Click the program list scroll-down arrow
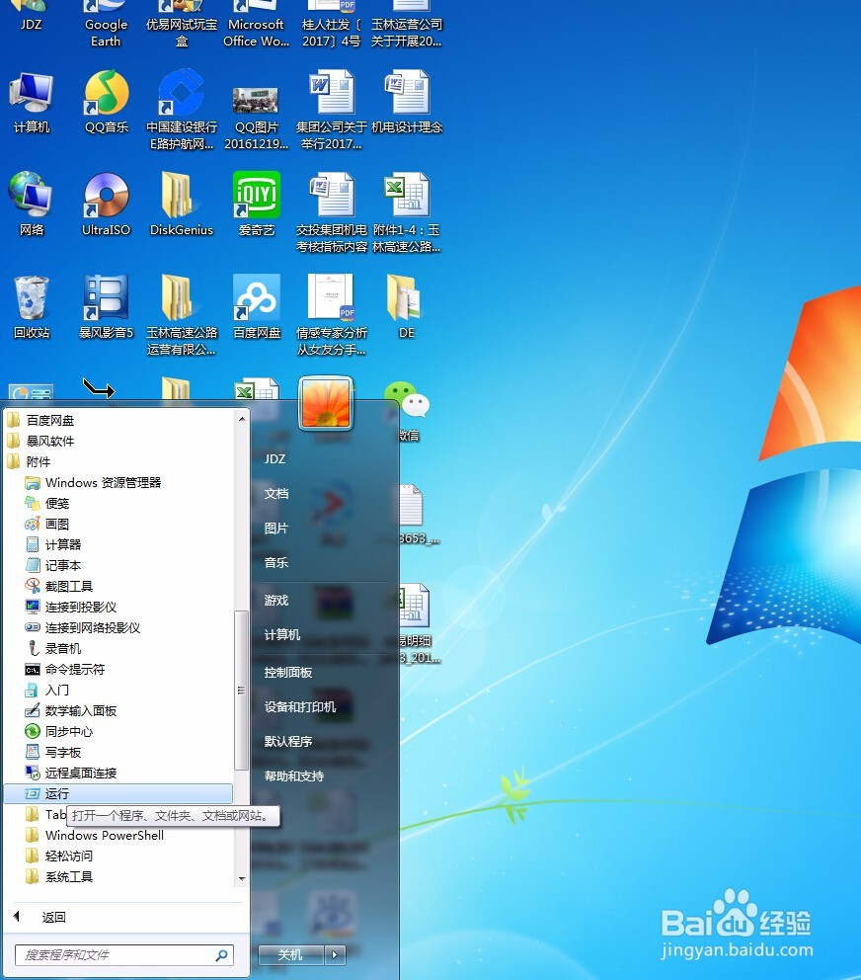 pyautogui.click(x=242, y=878)
